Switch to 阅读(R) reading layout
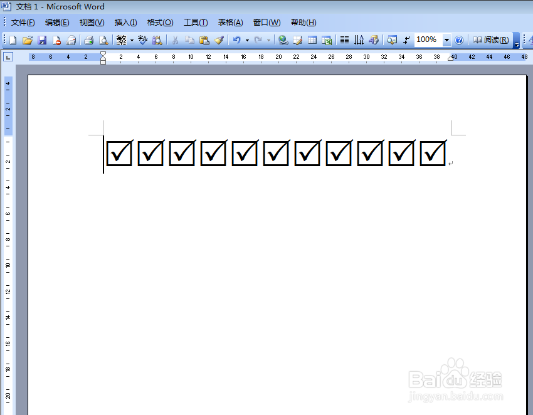Screen dimensions: 533x415 click(x=491, y=40)
